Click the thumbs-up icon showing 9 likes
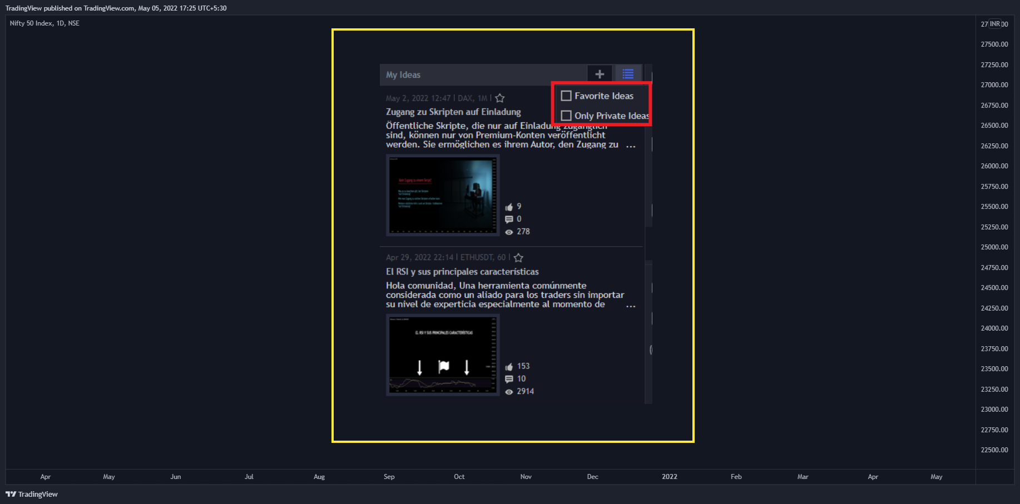Image resolution: width=1020 pixels, height=504 pixels. (509, 207)
